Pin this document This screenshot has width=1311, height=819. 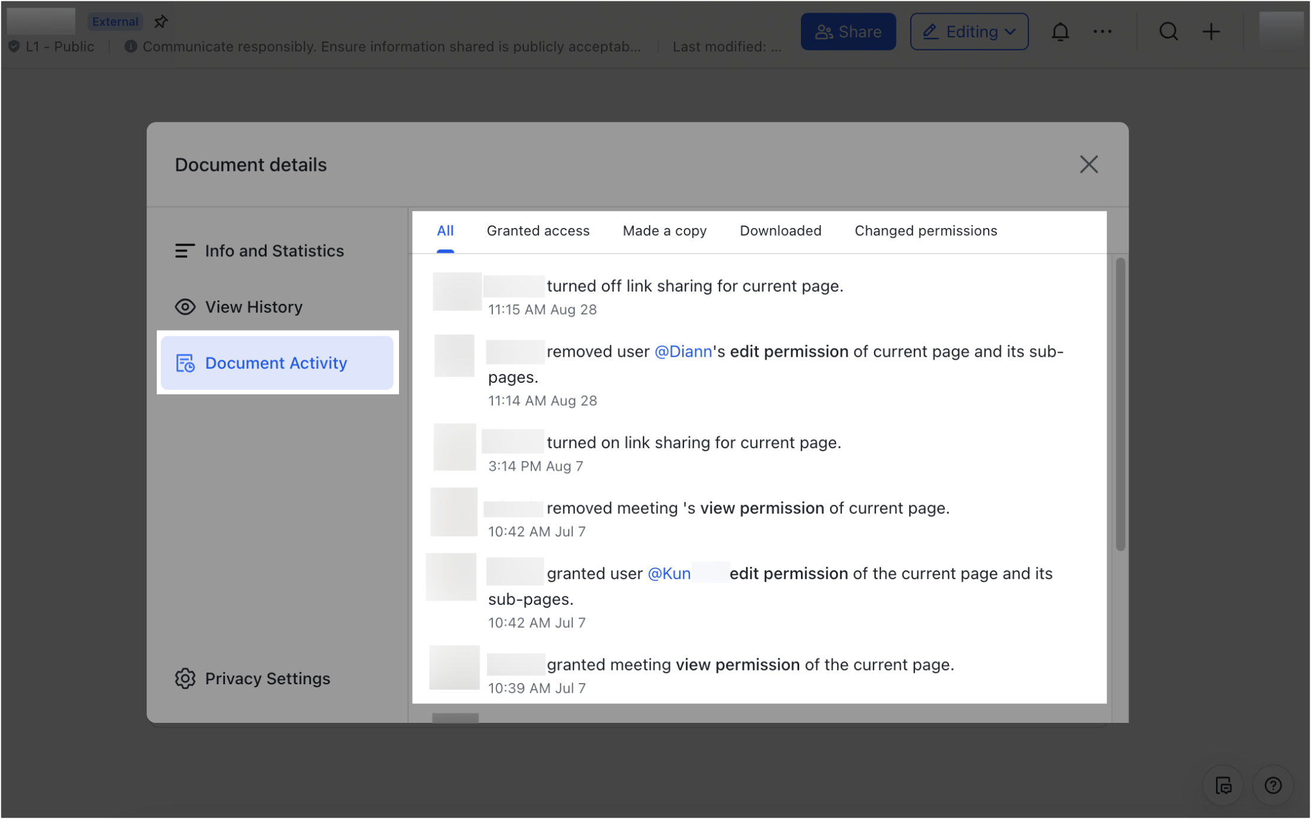160,21
